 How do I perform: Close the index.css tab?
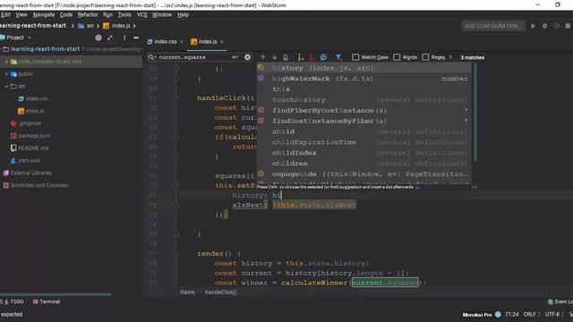[x=182, y=42]
